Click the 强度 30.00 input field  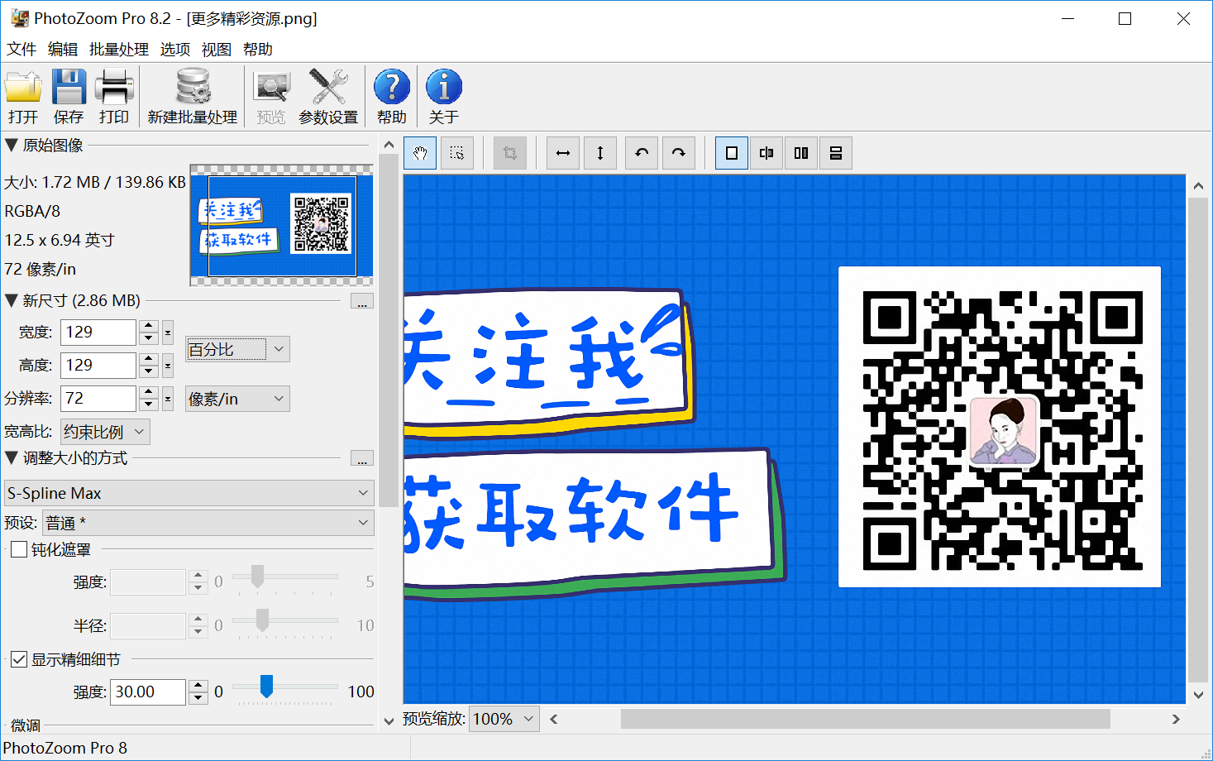[x=148, y=692]
